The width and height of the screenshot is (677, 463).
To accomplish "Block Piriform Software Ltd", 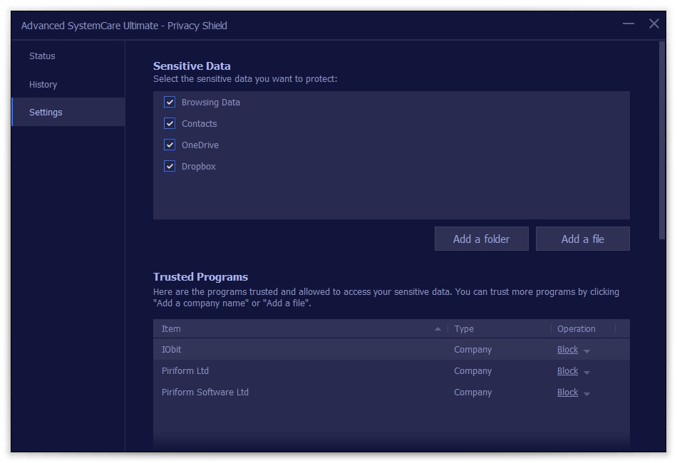I will point(567,392).
